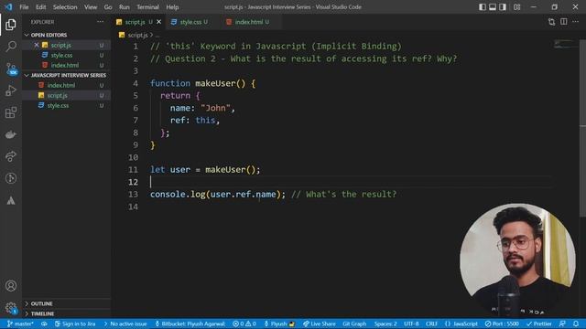586x329 pixels.
Task: Customize Layout icon in title bar
Action: pyautogui.click(x=516, y=6)
